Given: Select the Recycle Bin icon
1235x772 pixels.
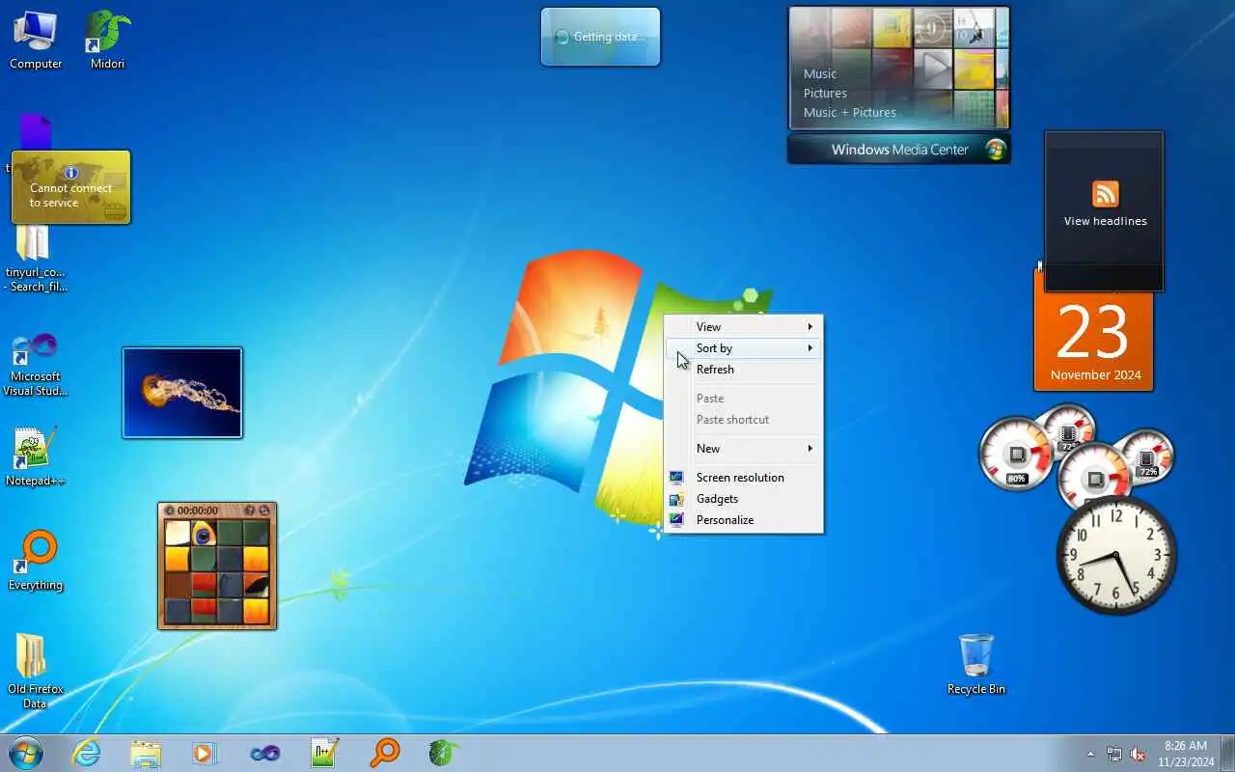Looking at the screenshot, I should tap(975, 664).
